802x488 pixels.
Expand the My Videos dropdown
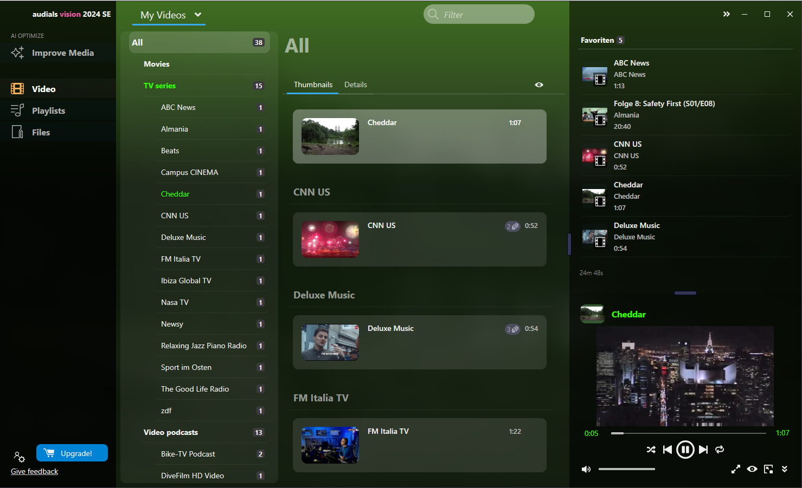click(170, 15)
